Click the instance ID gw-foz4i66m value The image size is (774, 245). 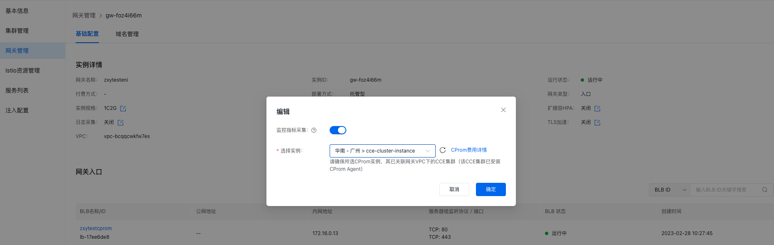click(x=365, y=80)
